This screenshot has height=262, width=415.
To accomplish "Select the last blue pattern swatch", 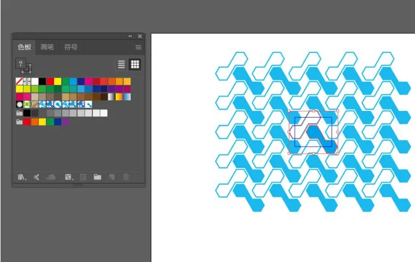I will [x=88, y=104].
